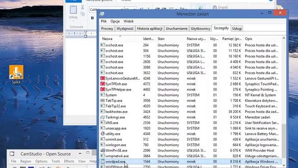Open the Options menu in CamStudio
Image resolution: width=298 pixels, height=168 pixels.
tap(41, 161)
